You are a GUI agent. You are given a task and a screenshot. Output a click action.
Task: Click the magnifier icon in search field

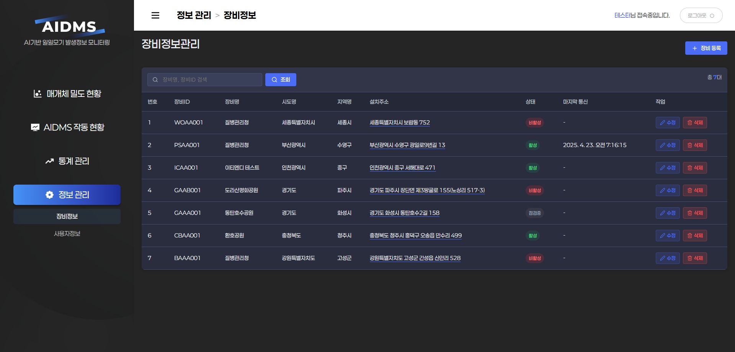155,80
